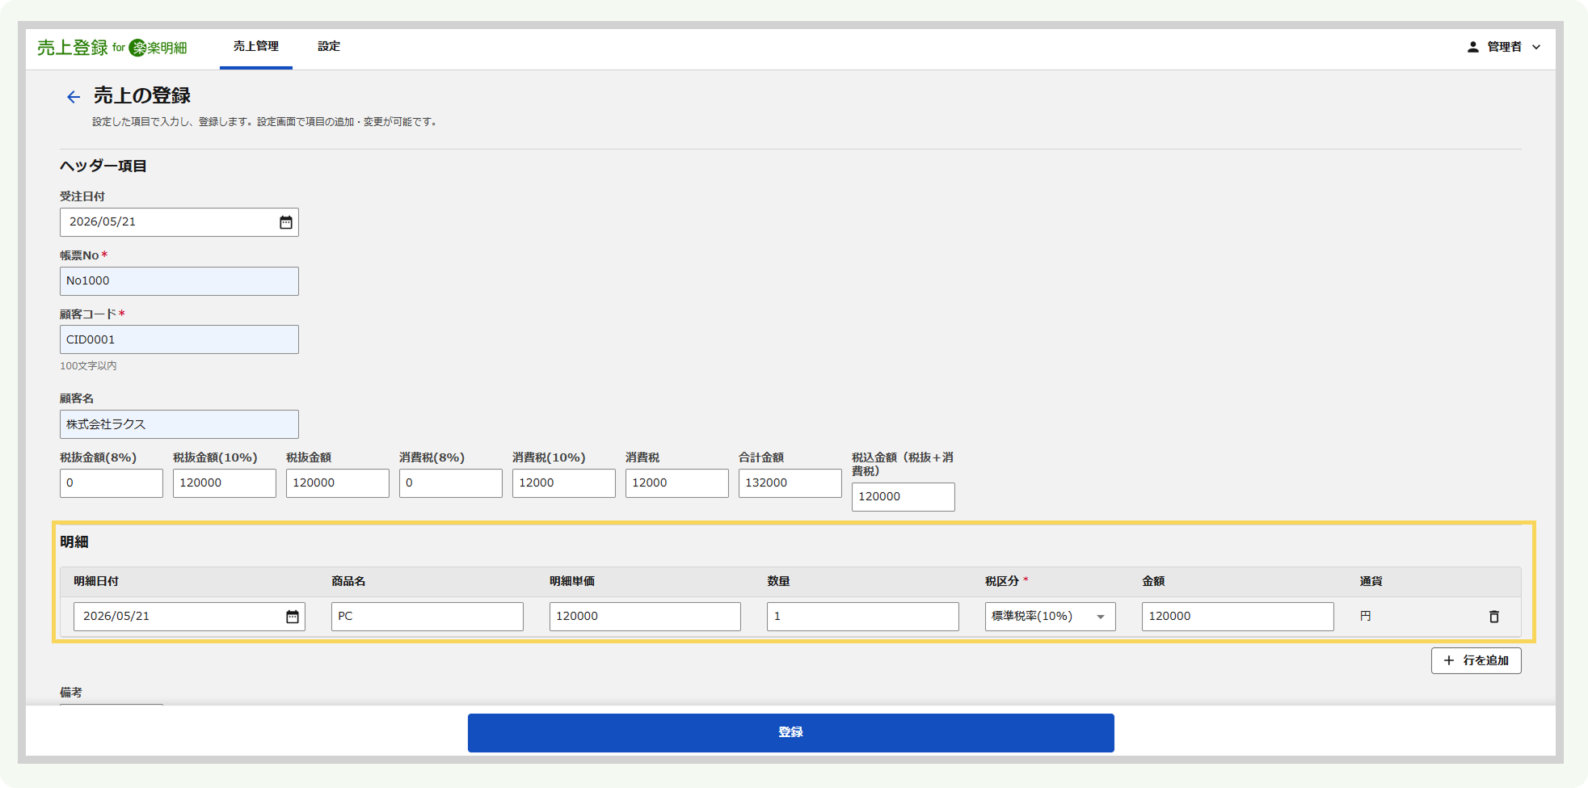Go back using the left arrow icon
The width and height of the screenshot is (1588, 788).
point(74,97)
